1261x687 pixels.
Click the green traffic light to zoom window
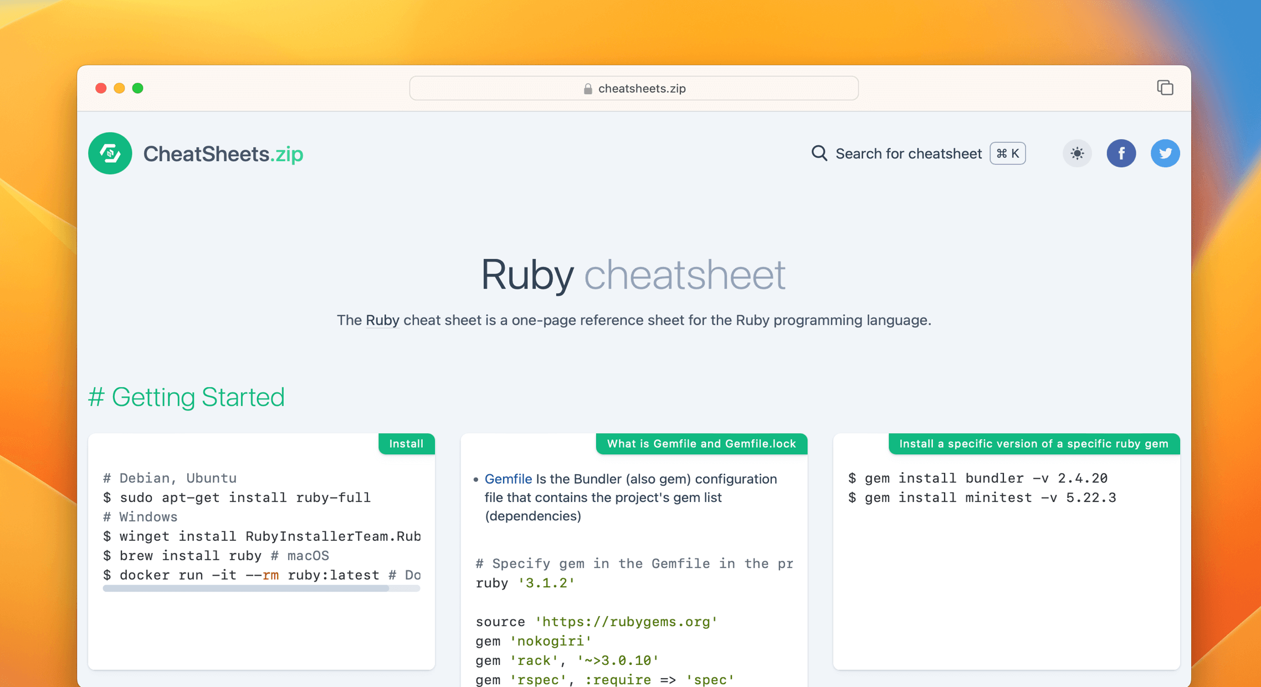click(139, 88)
